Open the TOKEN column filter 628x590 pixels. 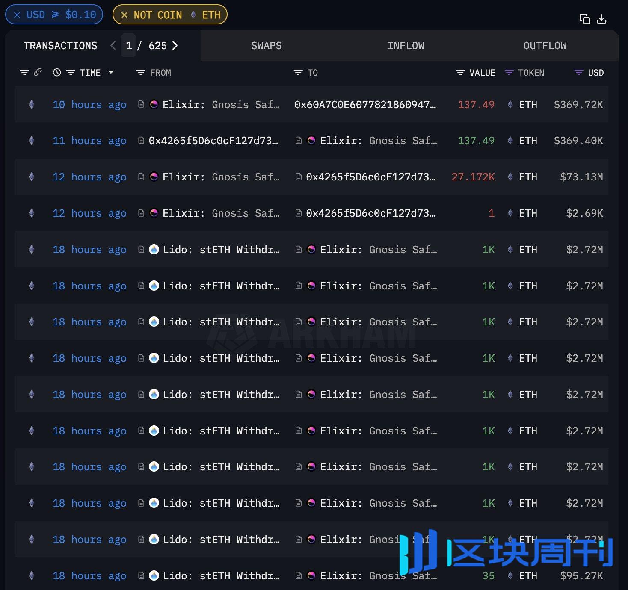click(x=509, y=73)
